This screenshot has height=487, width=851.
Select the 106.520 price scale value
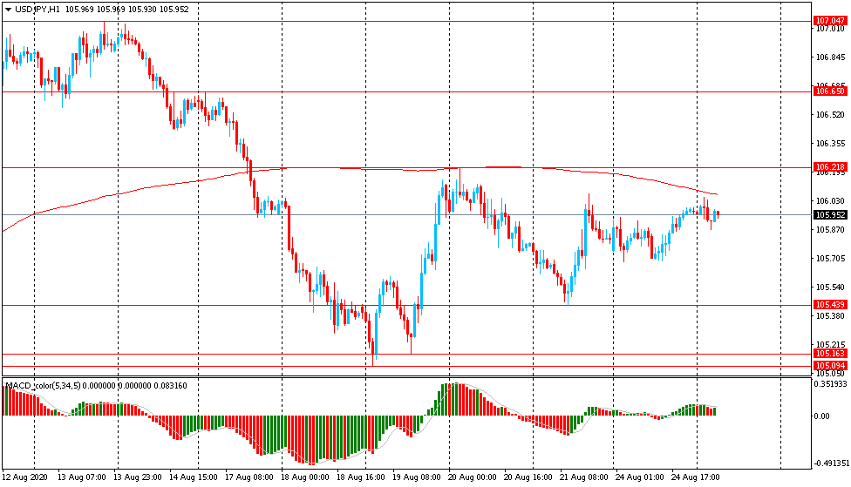tap(830, 115)
